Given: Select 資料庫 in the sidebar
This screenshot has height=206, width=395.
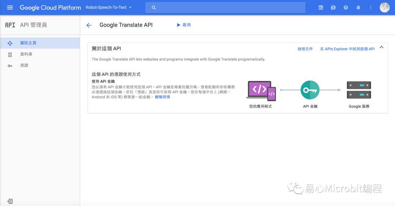Looking at the screenshot, I should 40,54.
